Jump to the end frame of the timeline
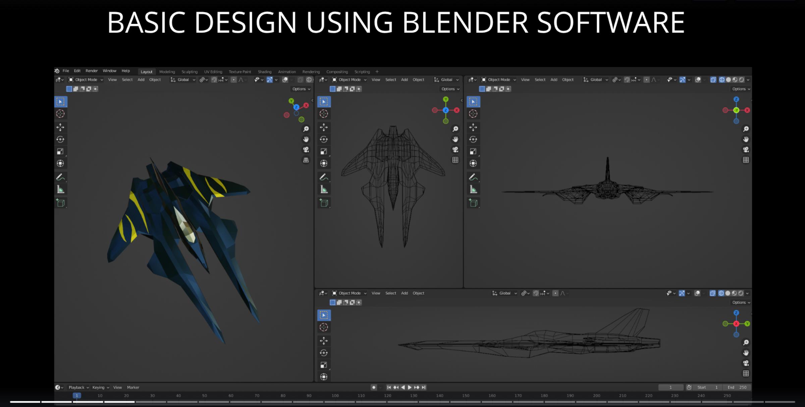 [x=424, y=387]
